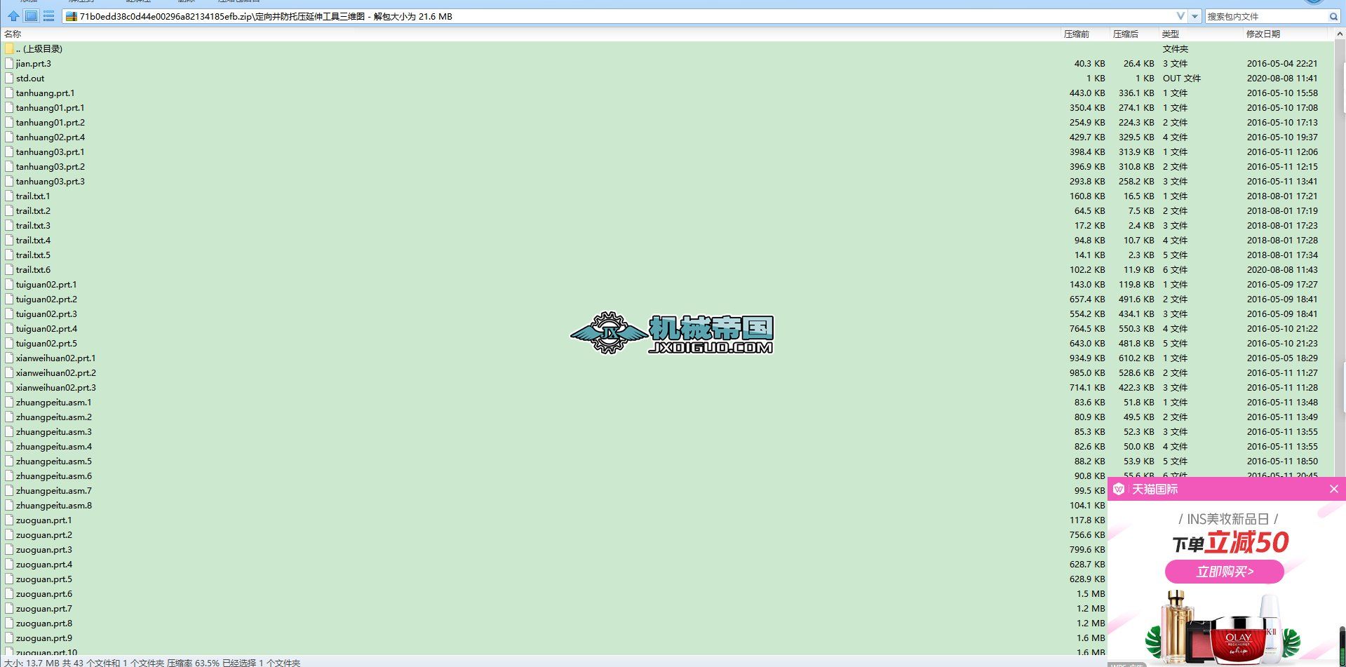Select file zuoguan.prt.3

[43, 549]
